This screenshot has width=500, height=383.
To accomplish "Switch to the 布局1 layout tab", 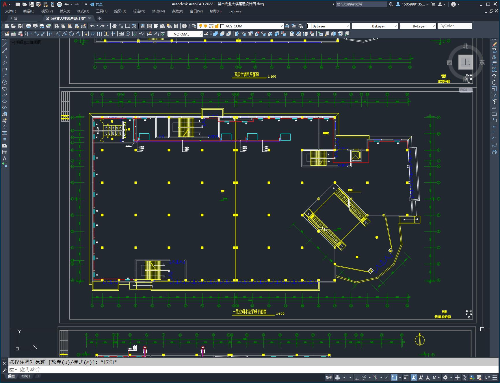I will pos(26,376).
